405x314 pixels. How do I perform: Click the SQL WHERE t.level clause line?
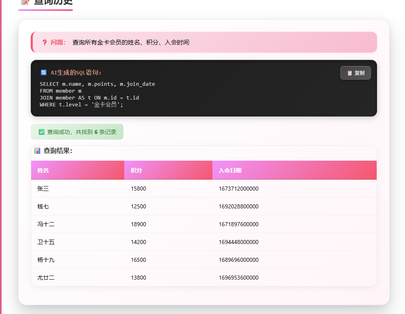click(x=81, y=104)
